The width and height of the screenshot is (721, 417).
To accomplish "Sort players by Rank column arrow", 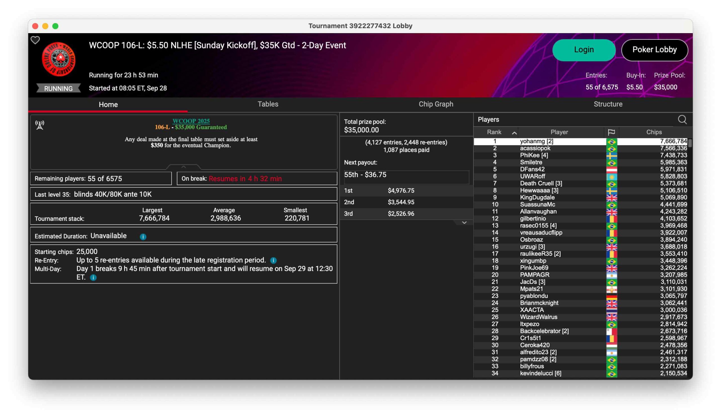I will (x=514, y=133).
